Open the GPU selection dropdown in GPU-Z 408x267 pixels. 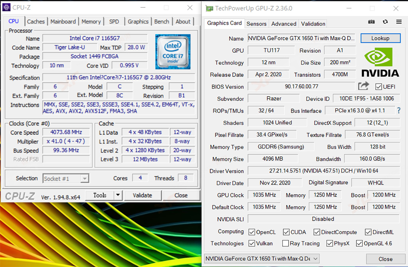point(261,259)
